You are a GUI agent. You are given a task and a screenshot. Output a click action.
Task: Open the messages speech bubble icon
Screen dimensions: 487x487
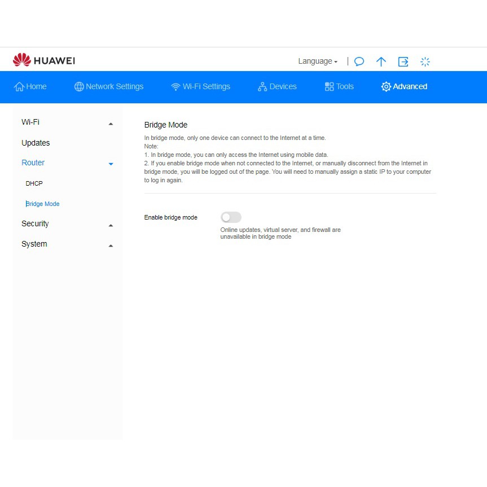[x=359, y=62]
